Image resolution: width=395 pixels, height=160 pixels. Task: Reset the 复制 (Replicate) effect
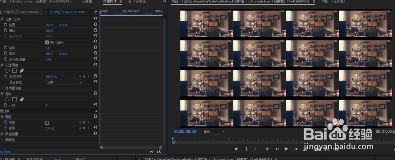96,94
